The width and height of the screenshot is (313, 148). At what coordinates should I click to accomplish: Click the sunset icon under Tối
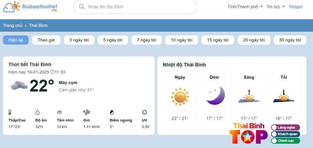[283, 96]
